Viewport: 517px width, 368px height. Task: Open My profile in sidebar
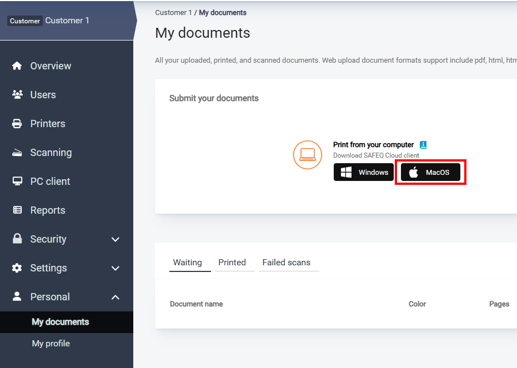[51, 344]
